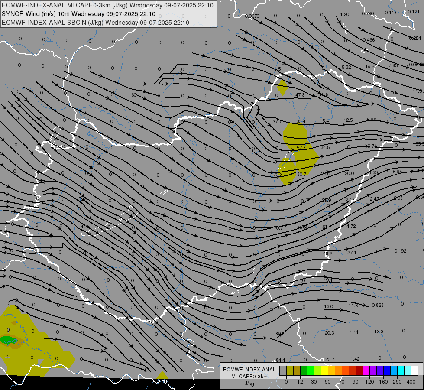Screen dimensions: 424x390
Task: Click the map value 13.0
Action: 329,306
